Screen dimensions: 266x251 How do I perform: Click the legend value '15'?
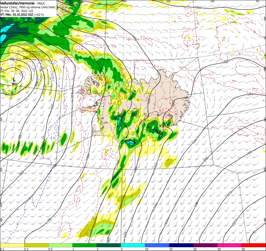click(171, 249)
